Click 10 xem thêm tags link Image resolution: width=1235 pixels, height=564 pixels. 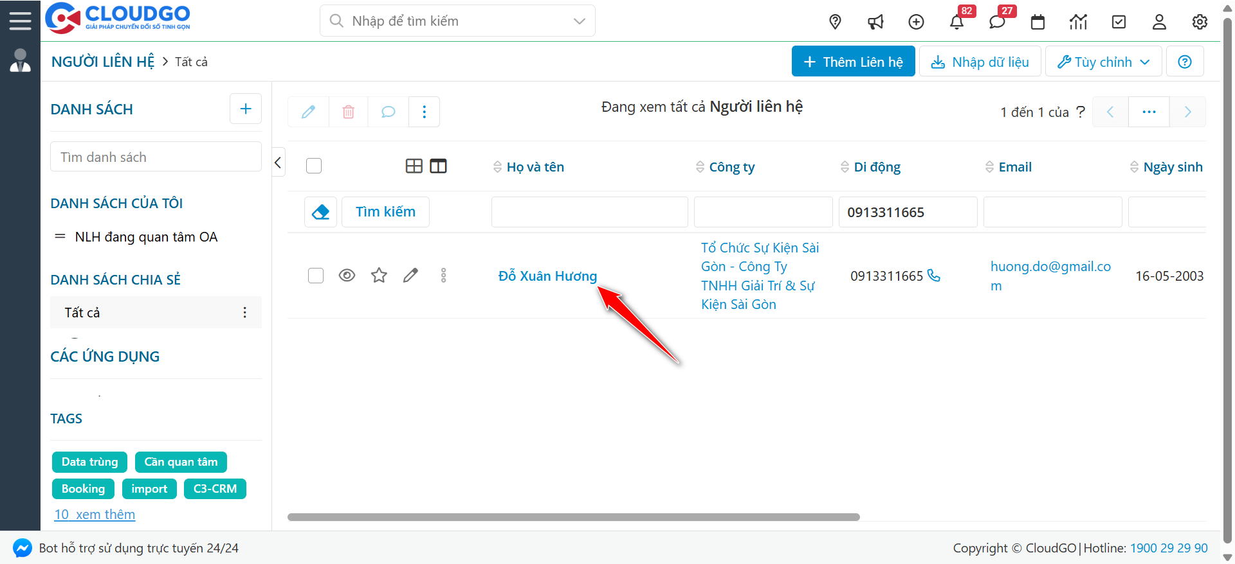[95, 515]
